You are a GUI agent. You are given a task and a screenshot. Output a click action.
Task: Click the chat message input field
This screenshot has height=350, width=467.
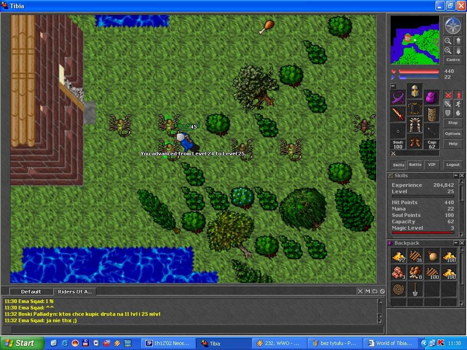197,329
